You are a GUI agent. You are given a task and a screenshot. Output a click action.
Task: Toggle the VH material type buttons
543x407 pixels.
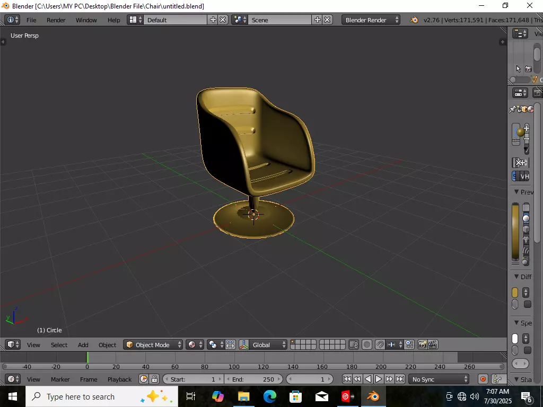pos(524,176)
